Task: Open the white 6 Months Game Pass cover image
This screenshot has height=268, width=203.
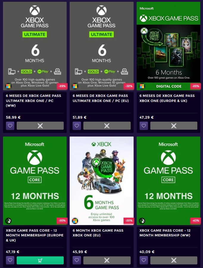Action: (101, 181)
